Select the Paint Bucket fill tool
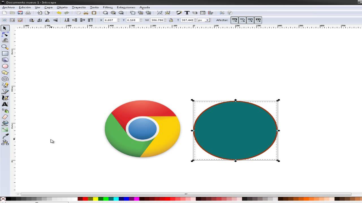The width and height of the screenshot is (362, 203). coord(5,123)
